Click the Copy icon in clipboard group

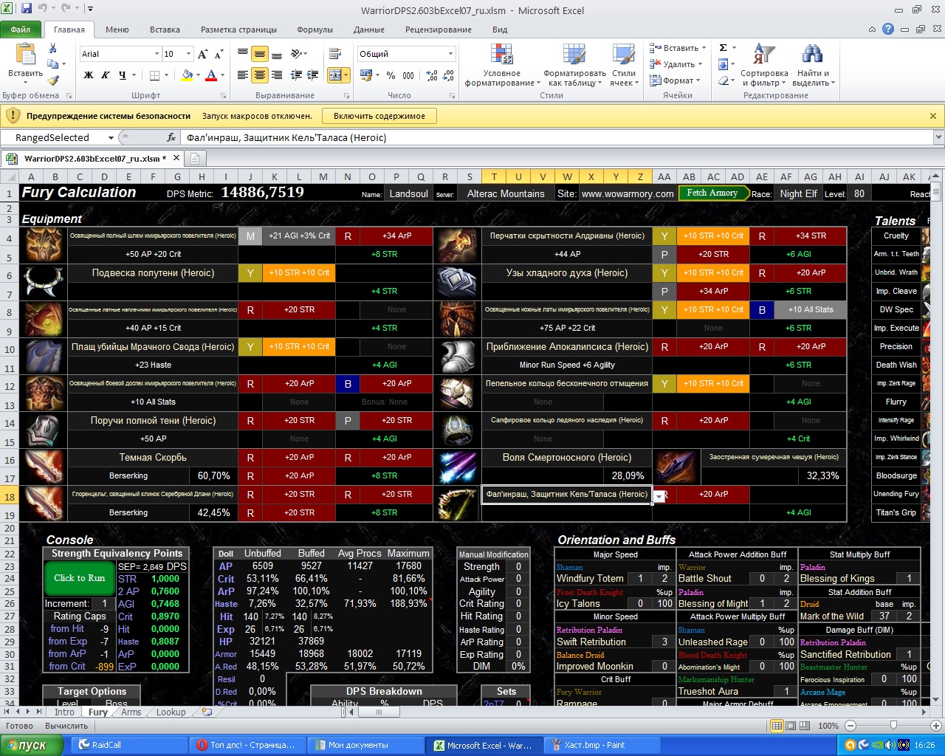[x=54, y=64]
